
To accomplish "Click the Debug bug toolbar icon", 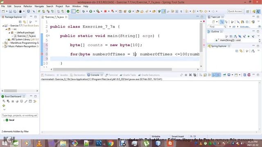I will 83,11.
